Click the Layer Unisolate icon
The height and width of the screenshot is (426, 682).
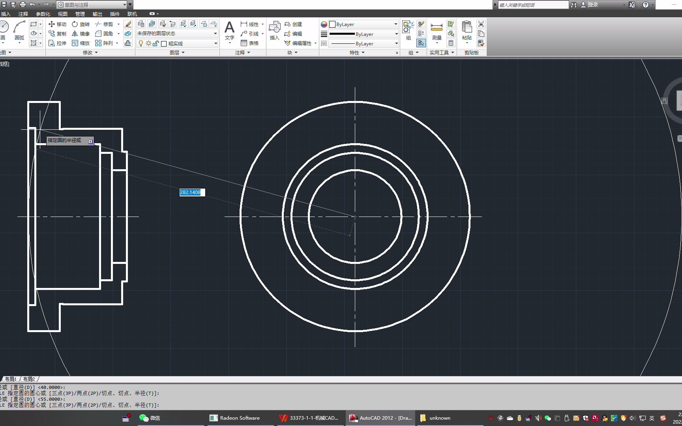click(x=193, y=24)
